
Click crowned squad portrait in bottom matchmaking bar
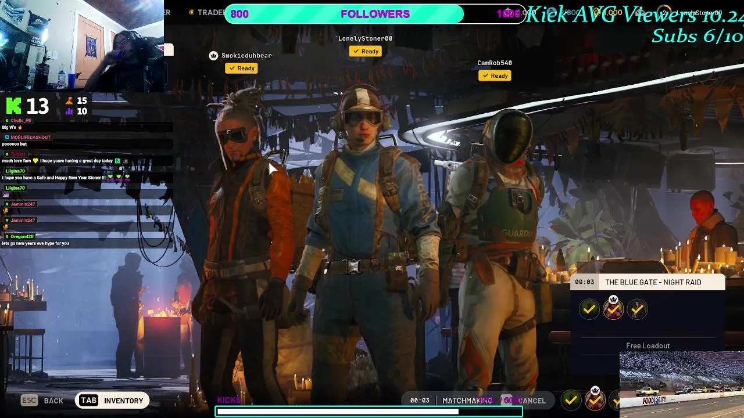pos(595,399)
